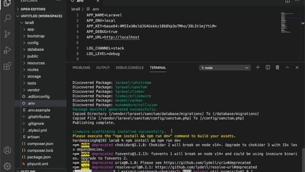Click line 1 APP_NAME=Laravel
Viewport: 305px width, 172px height.
click(x=104, y=15)
